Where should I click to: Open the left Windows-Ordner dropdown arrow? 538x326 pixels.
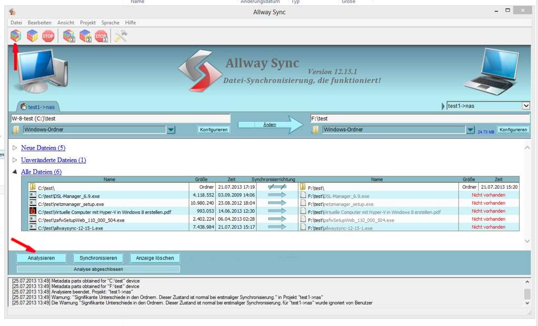click(x=171, y=130)
